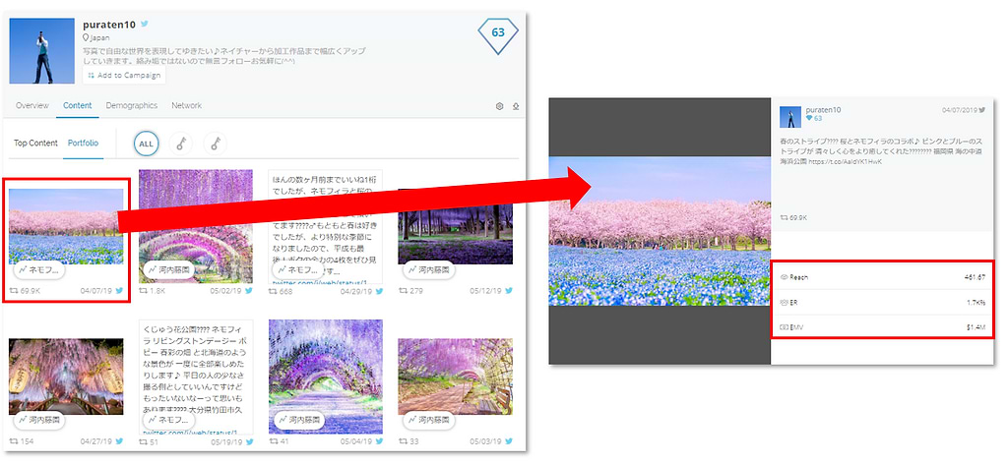The height and width of the screenshot is (465, 1008).
Task: Open the wisteria path thumbnail dated 05/03/19
Action: (455, 377)
